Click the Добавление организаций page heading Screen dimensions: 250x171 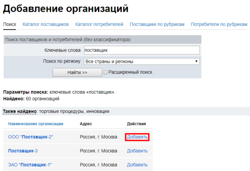66,8
